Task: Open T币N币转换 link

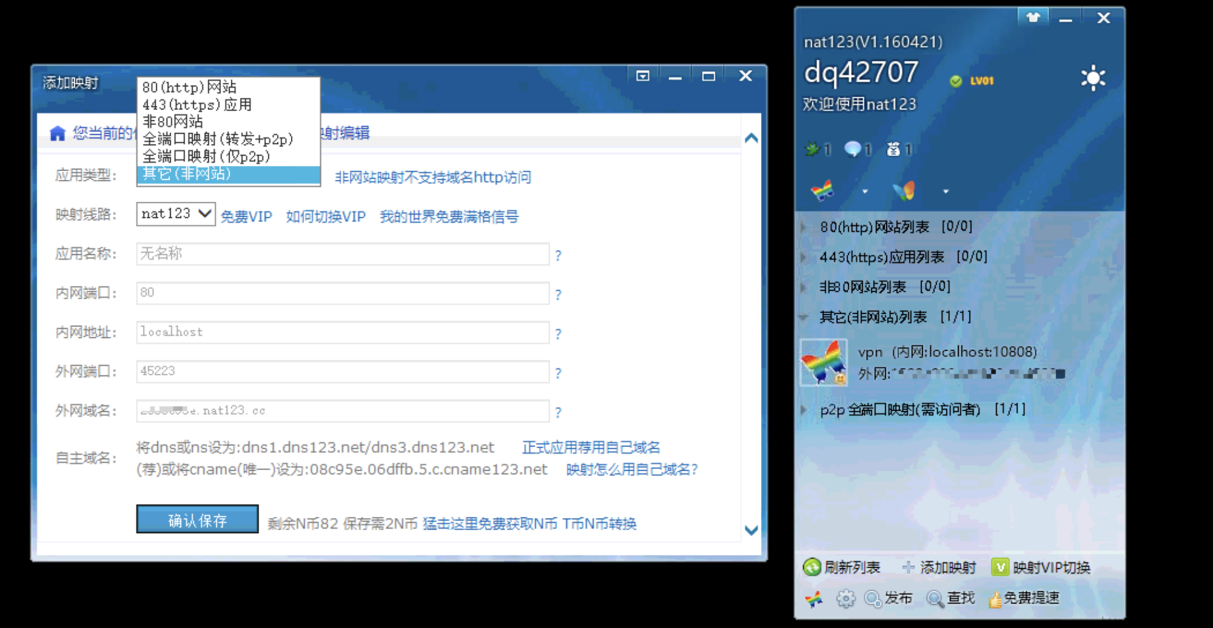Action: 599,524
